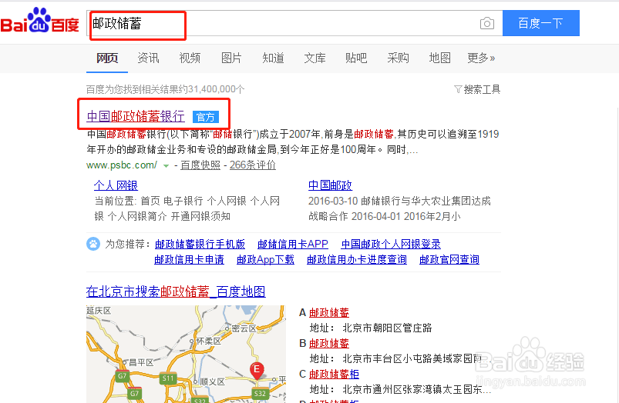
Task: Click the 个人网银 description text 当前位置: 首页 电子银行
Action: point(149,201)
